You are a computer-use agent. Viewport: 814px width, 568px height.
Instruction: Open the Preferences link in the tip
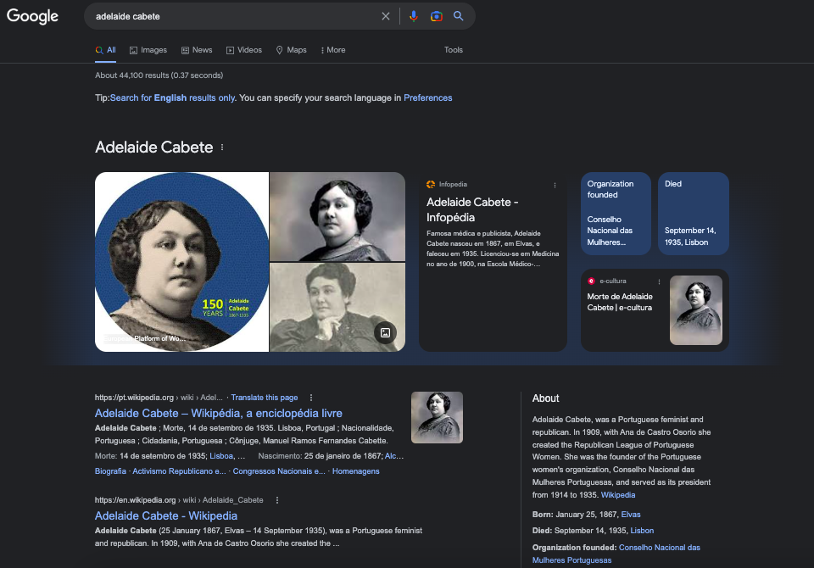pos(427,98)
